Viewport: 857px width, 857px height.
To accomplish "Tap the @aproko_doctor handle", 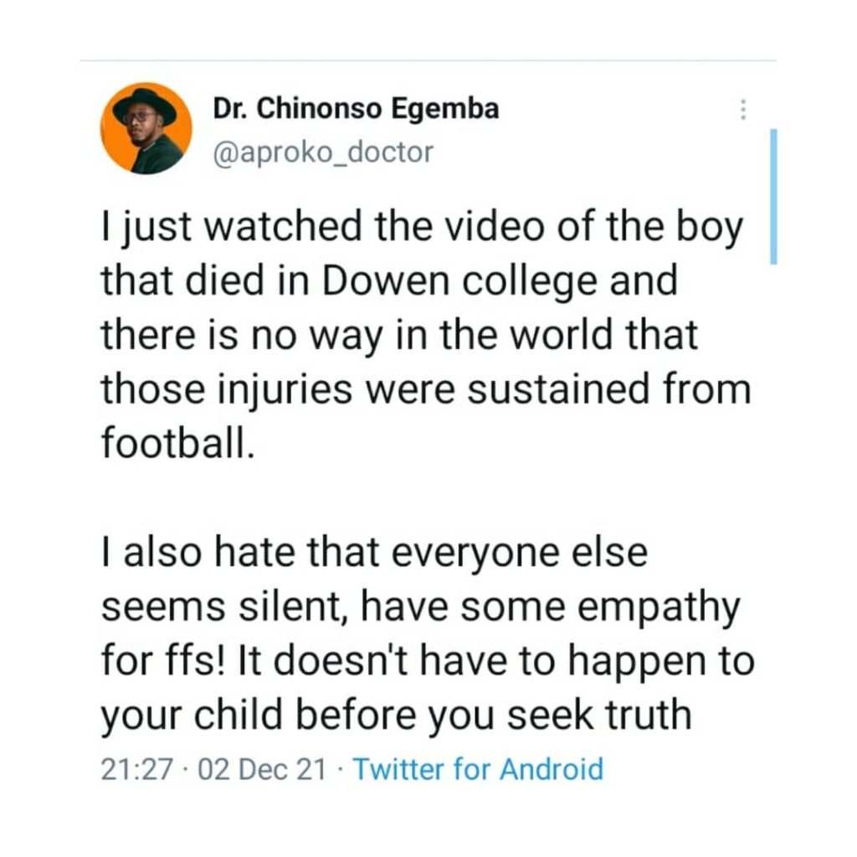I will (324, 151).
